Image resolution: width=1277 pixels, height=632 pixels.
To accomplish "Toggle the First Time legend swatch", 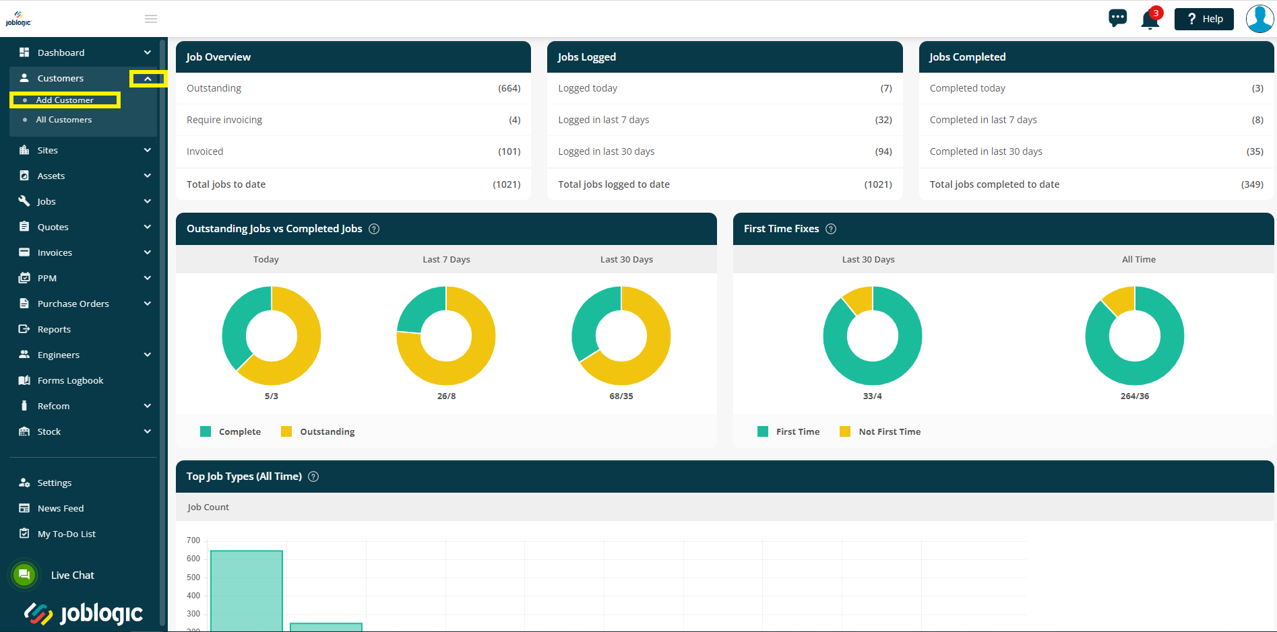I will (763, 431).
